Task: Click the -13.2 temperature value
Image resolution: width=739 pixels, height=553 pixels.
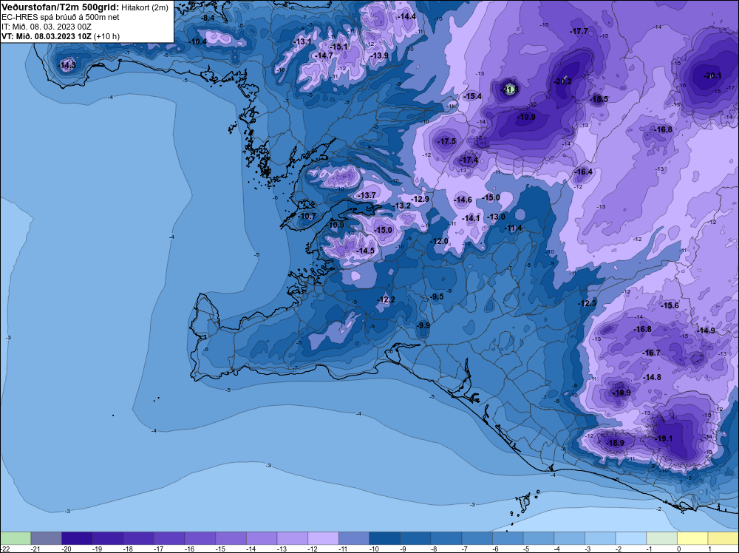Action: tap(402, 206)
